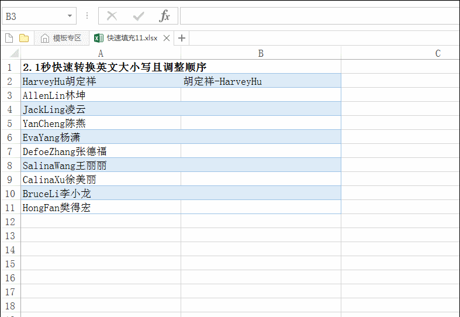Select cell with BruceLi李小龙
Screen dimensions: 460x317
[x=101, y=194]
